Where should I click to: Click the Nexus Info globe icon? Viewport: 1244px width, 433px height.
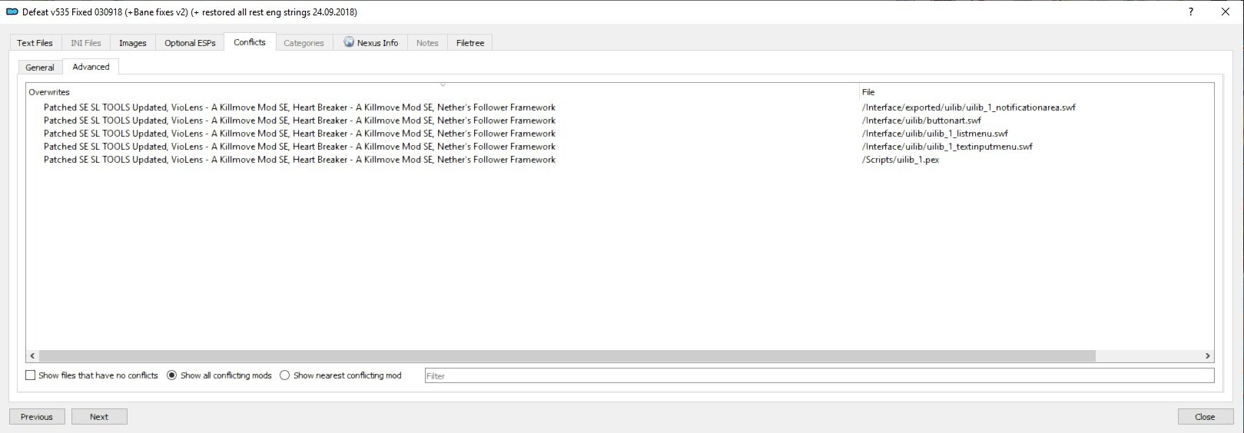click(x=349, y=42)
